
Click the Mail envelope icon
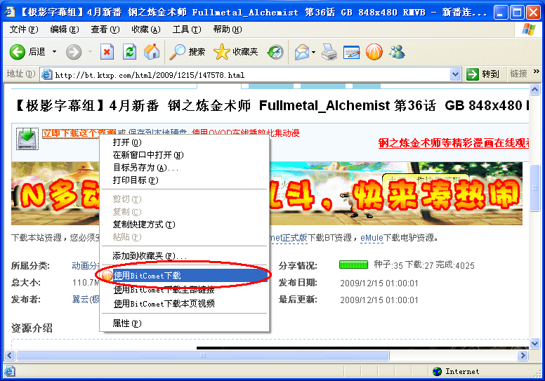coord(302,52)
